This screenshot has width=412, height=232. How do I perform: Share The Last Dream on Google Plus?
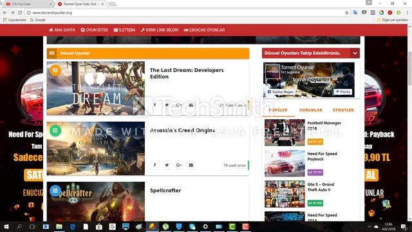tap(179, 105)
